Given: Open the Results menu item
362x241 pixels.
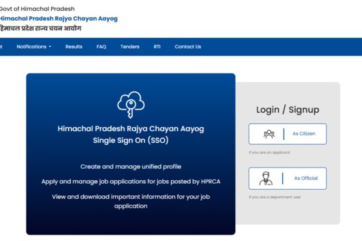Looking at the screenshot, I should [74, 46].
